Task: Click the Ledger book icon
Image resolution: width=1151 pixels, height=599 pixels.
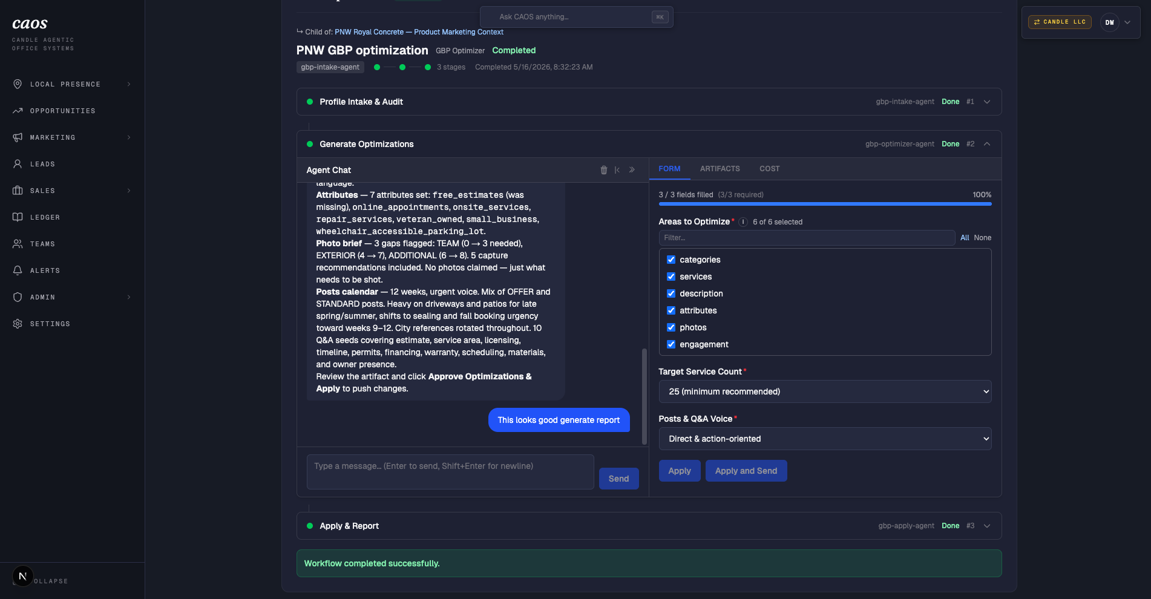Action: coord(18,217)
